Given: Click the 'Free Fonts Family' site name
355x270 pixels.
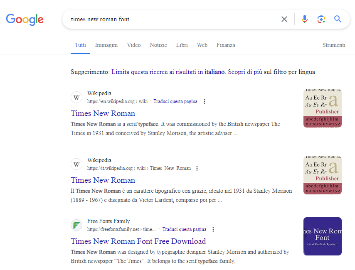Looking at the screenshot, I should click(108, 221).
